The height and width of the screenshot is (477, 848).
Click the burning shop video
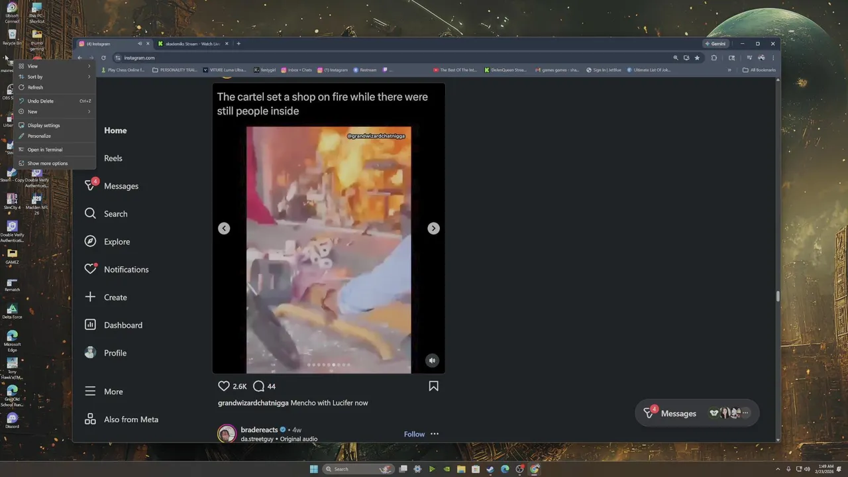pos(329,250)
